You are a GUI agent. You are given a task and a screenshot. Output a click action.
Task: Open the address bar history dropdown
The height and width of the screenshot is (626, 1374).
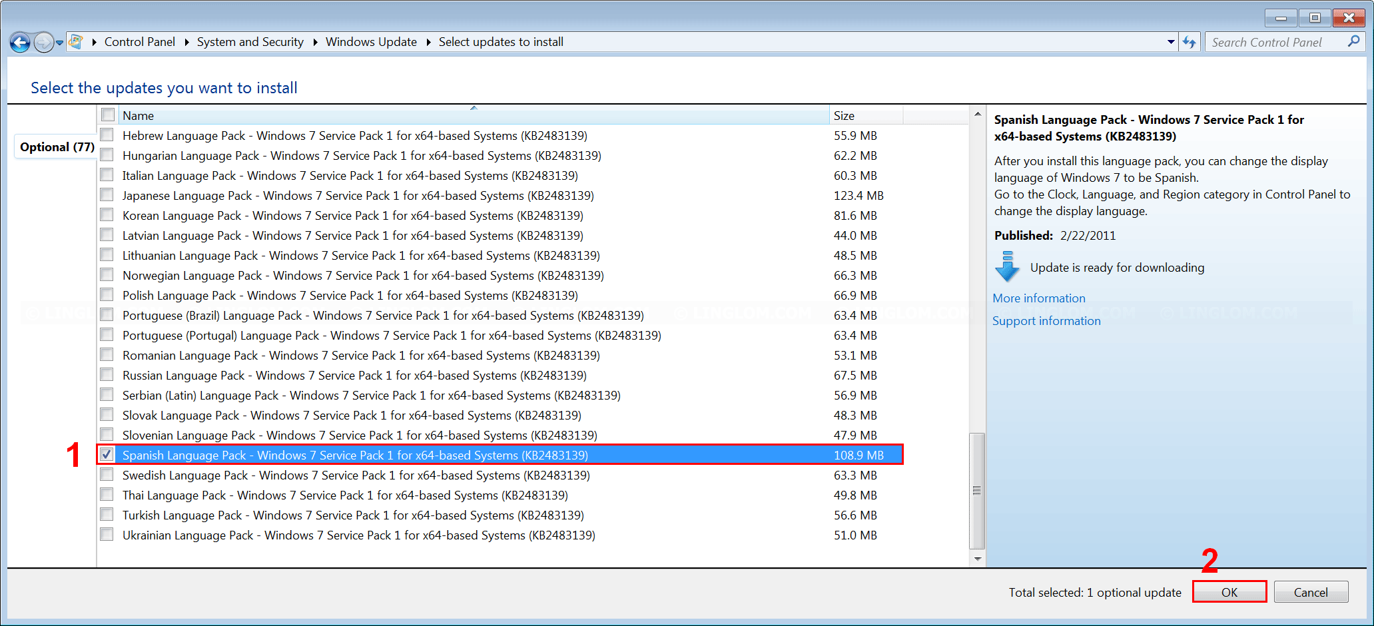[x=1171, y=42]
